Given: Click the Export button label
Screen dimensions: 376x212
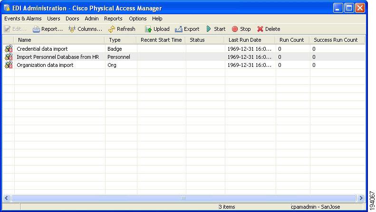Looking at the screenshot, I should [192, 29].
